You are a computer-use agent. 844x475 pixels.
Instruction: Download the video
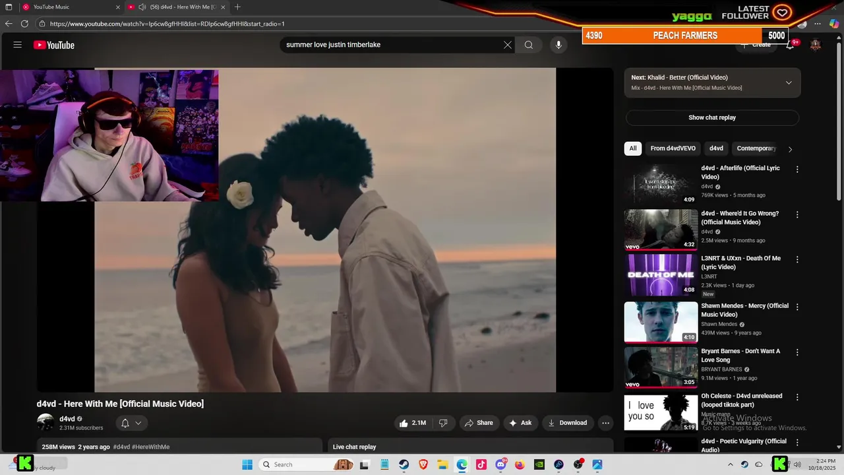pos(567,423)
